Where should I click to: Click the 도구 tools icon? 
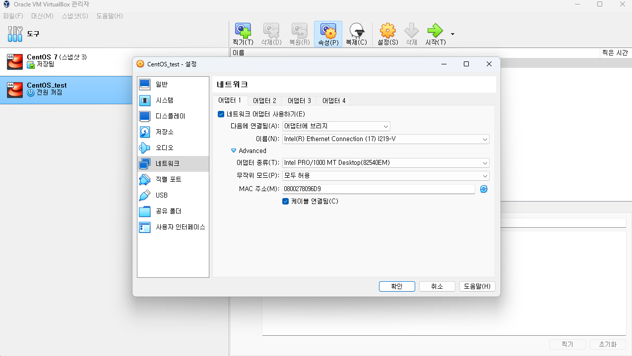pos(15,34)
